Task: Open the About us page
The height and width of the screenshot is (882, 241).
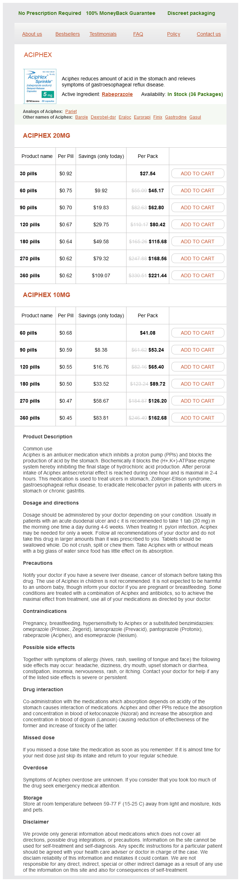Action: pyautogui.click(x=32, y=34)
